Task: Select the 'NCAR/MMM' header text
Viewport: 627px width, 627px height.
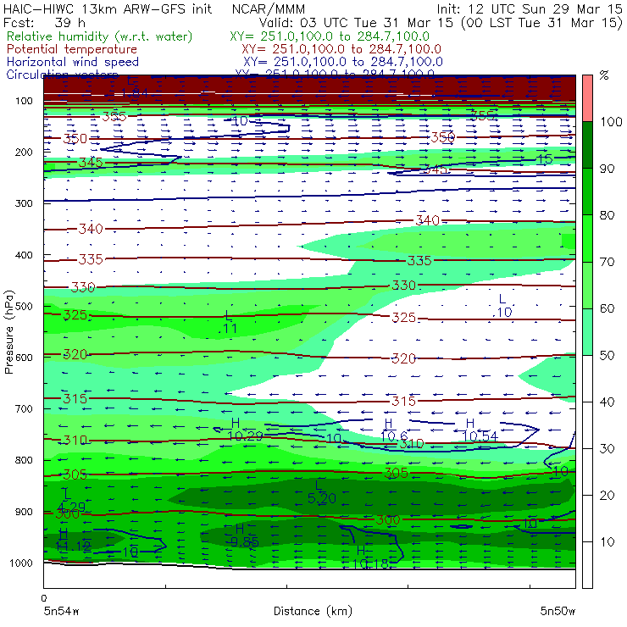Action: pyautogui.click(x=269, y=9)
